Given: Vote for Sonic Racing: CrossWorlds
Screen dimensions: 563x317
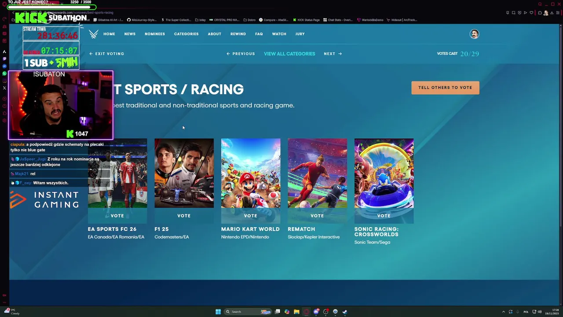Looking at the screenshot, I should point(384,216).
